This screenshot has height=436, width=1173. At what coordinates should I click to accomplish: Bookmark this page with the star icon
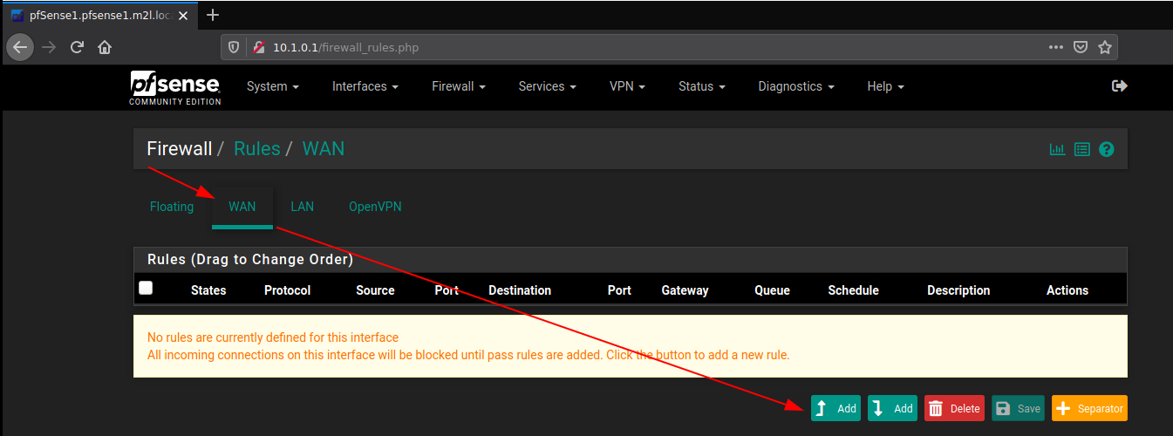click(1105, 47)
